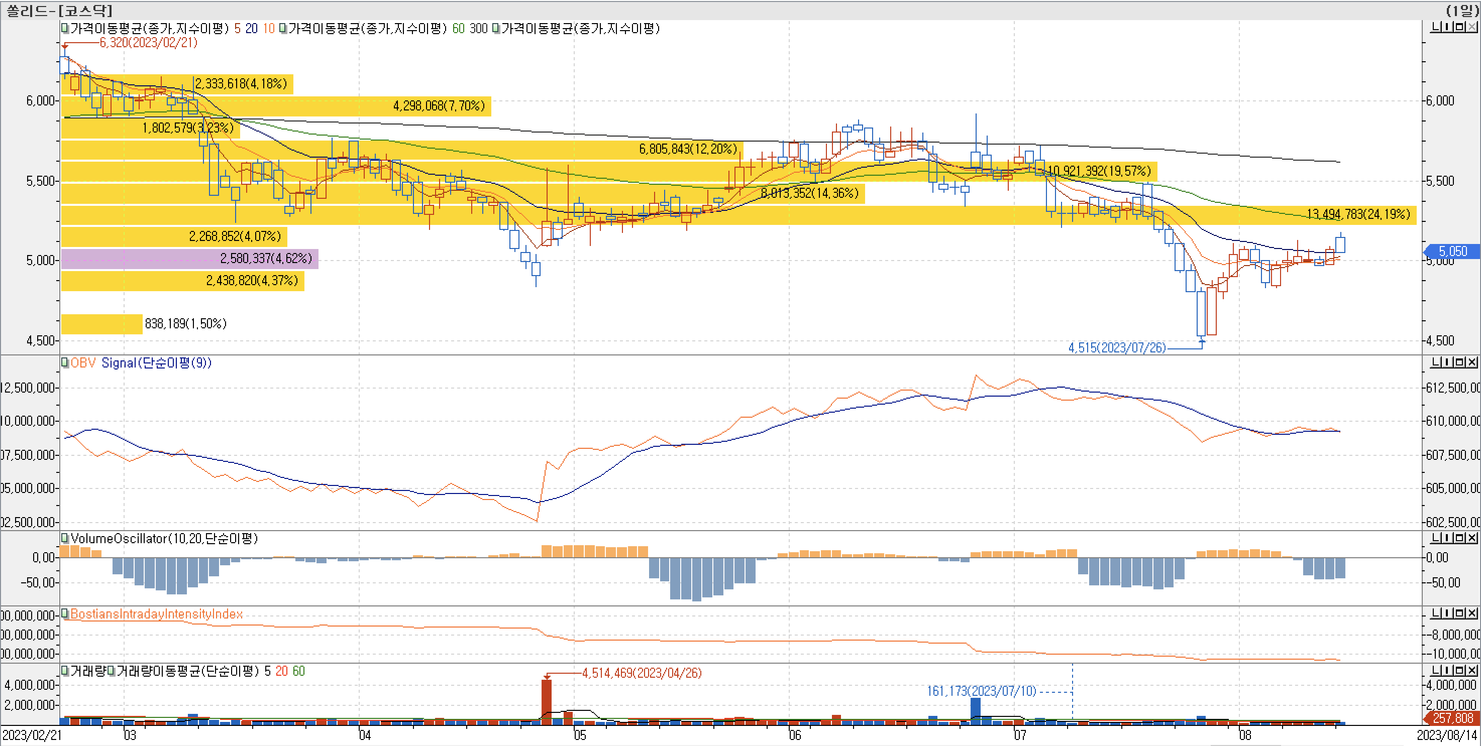Click L-shaped icon in BostiansIntradayIntensityIndex panel

[1436, 613]
